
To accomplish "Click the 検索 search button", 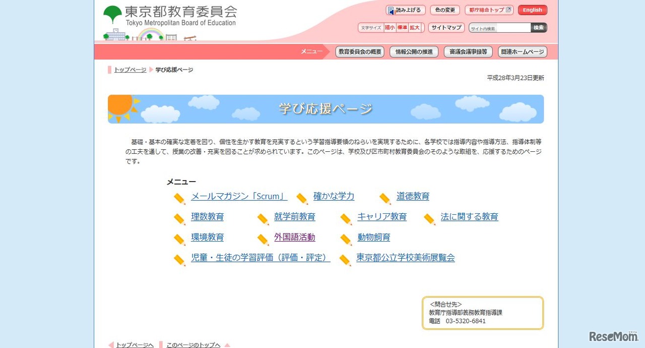I will tap(539, 28).
